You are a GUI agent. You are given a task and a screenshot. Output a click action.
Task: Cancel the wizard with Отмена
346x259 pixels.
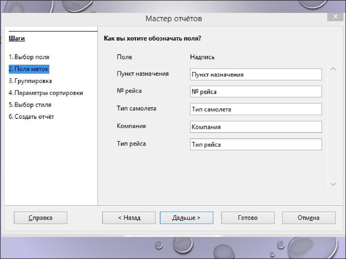pyautogui.click(x=308, y=218)
